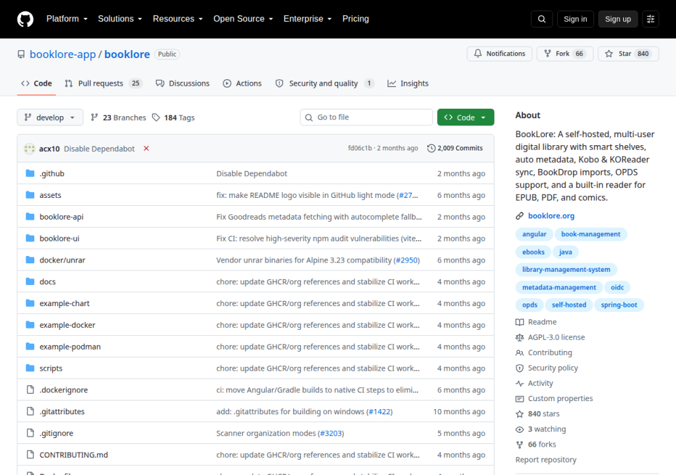Click the Report repository link
Viewport: 676px width, 475px height.
point(546,459)
